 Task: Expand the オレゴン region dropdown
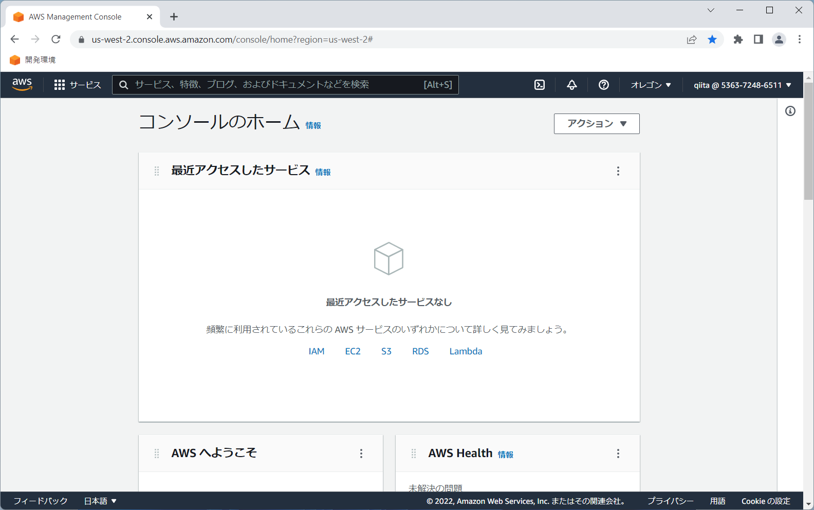[x=651, y=85]
